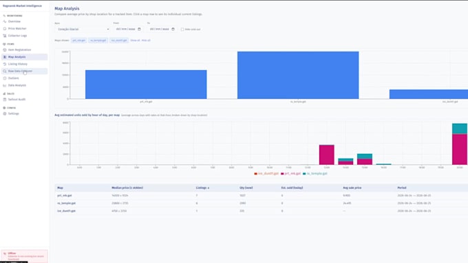468x263 pixels.
Task: Toggle the Hide sold out checkbox
Action: tap(182, 30)
